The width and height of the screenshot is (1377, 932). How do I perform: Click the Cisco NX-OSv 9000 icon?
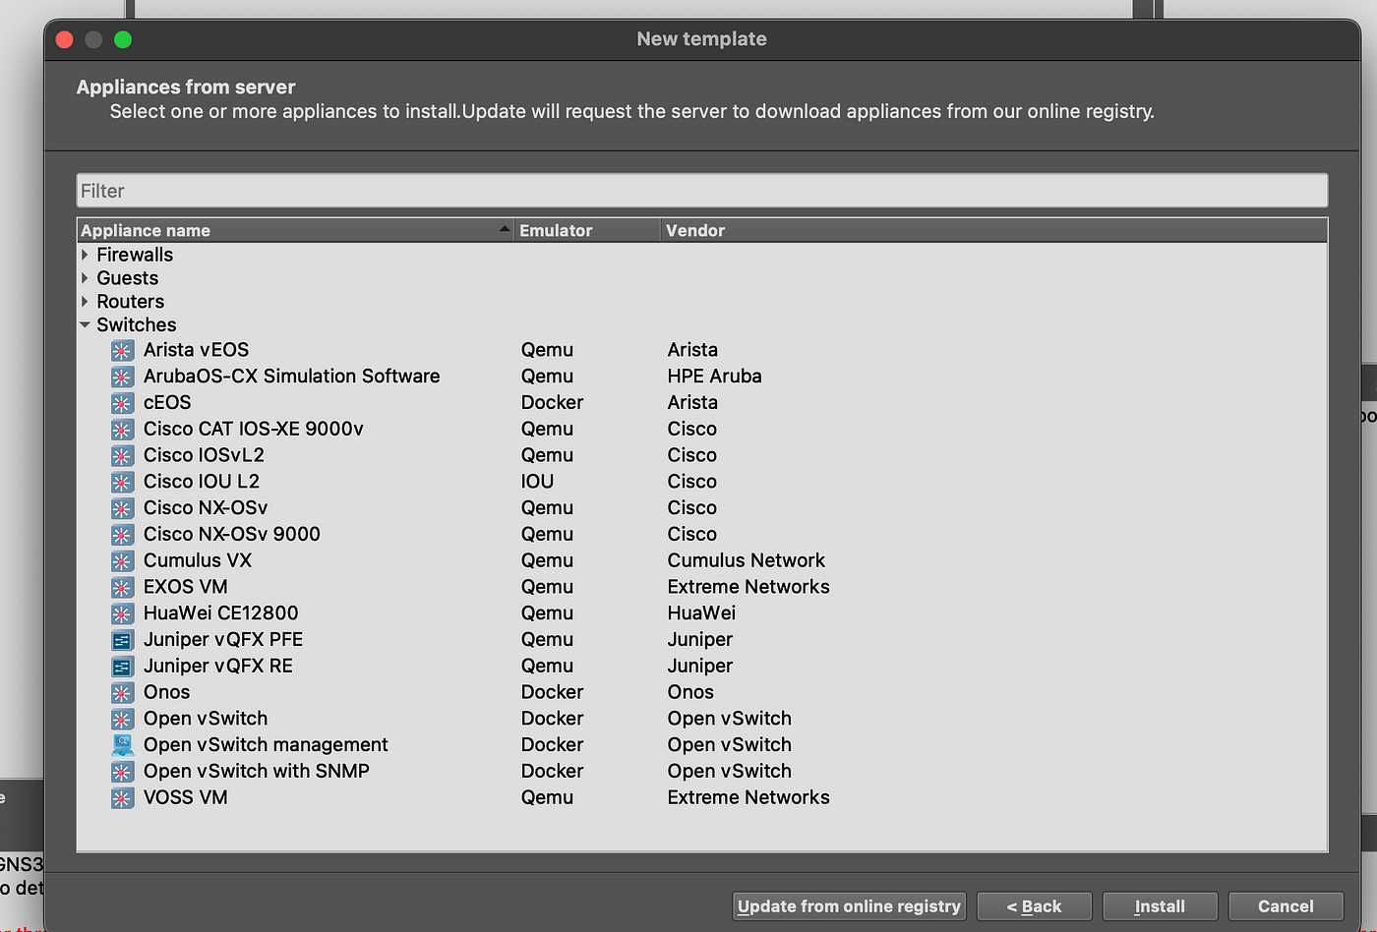(122, 535)
